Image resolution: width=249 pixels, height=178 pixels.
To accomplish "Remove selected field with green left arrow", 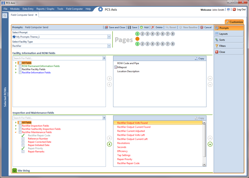I will (x=109, y=144).
